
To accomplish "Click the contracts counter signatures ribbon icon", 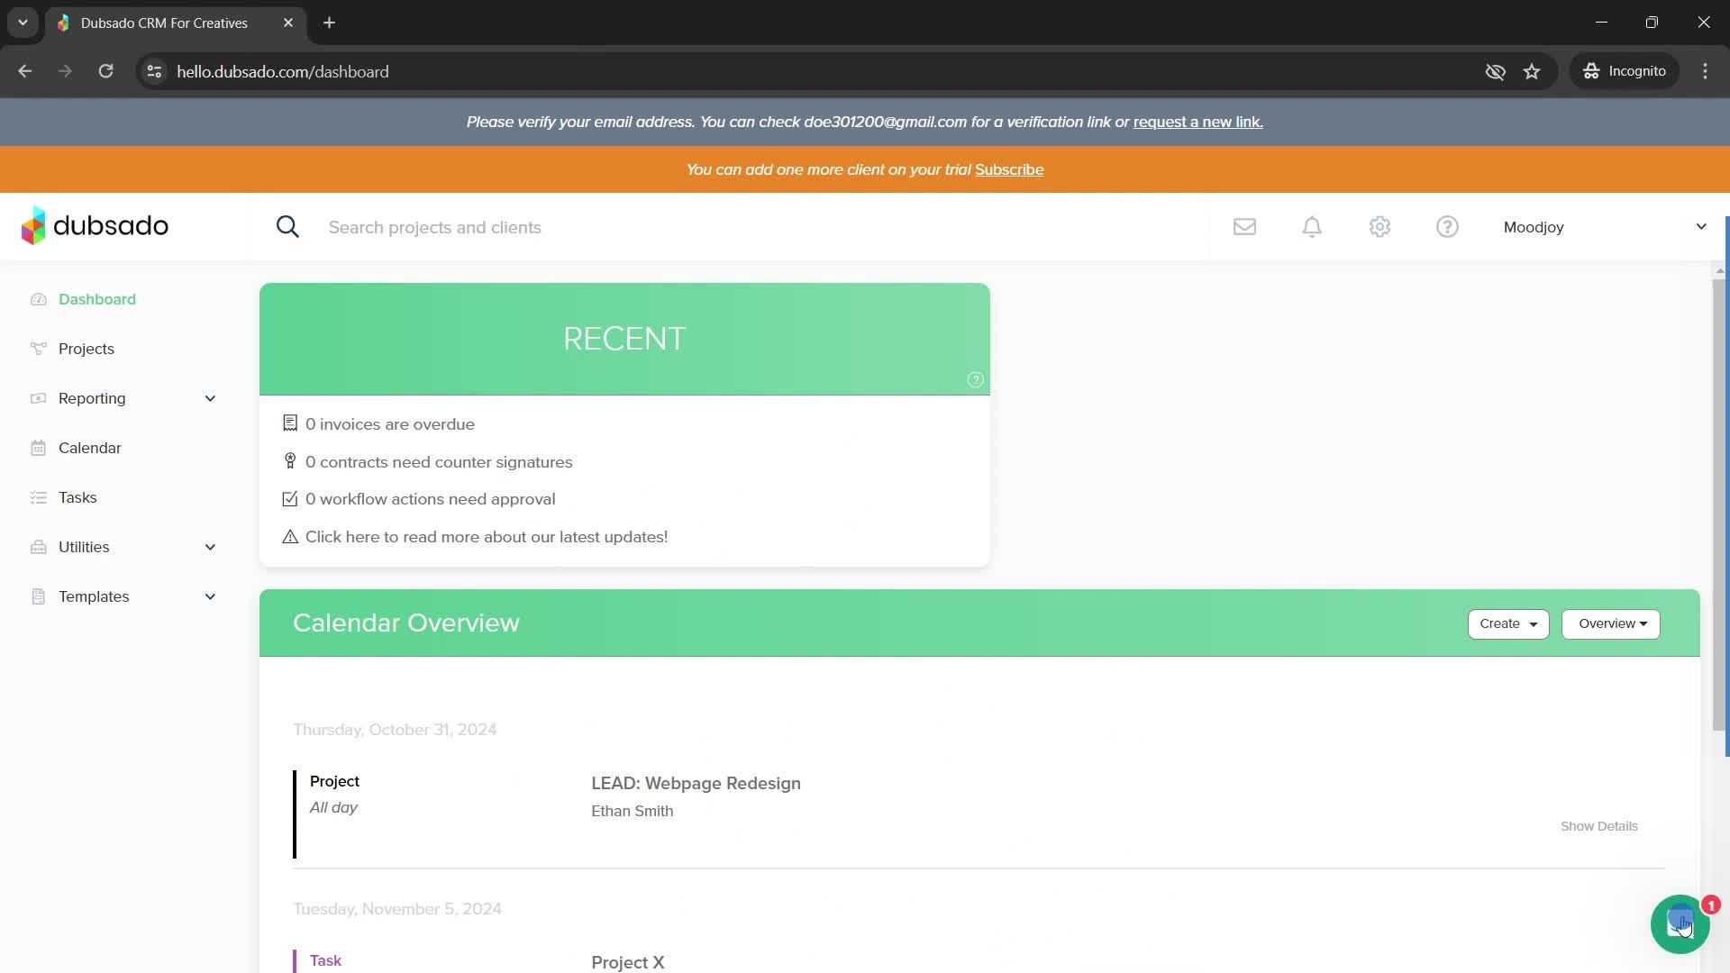I will pyautogui.click(x=290, y=461).
